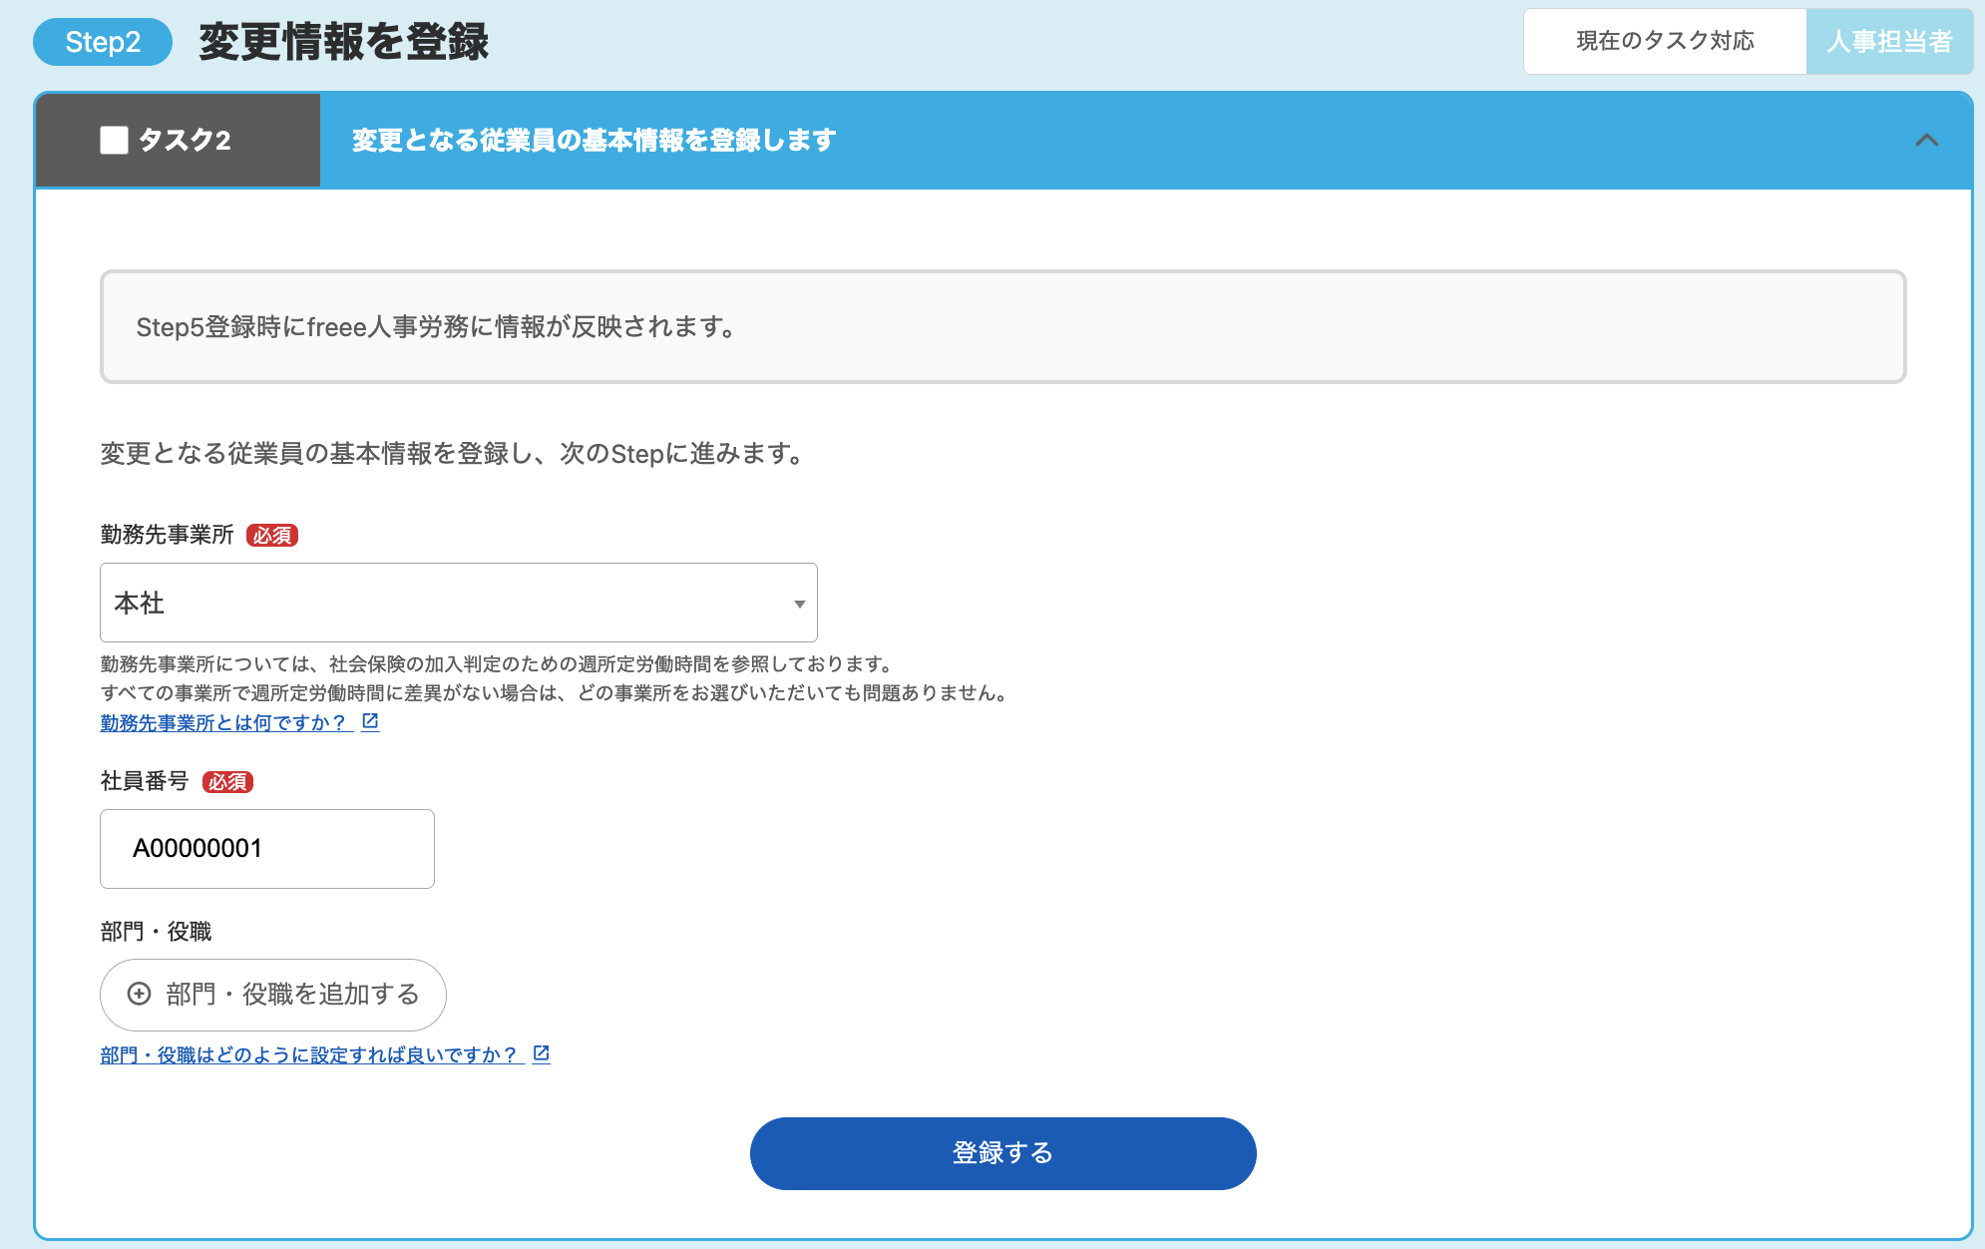This screenshot has width=1985, height=1249.
Task: Collapse the タスク2 panel with chevron
Action: pos(1926,141)
